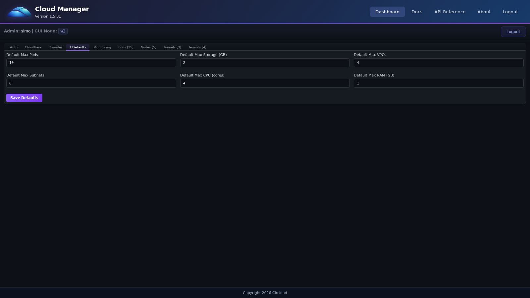
Task: Open the Docs page
Action: coord(417,12)
